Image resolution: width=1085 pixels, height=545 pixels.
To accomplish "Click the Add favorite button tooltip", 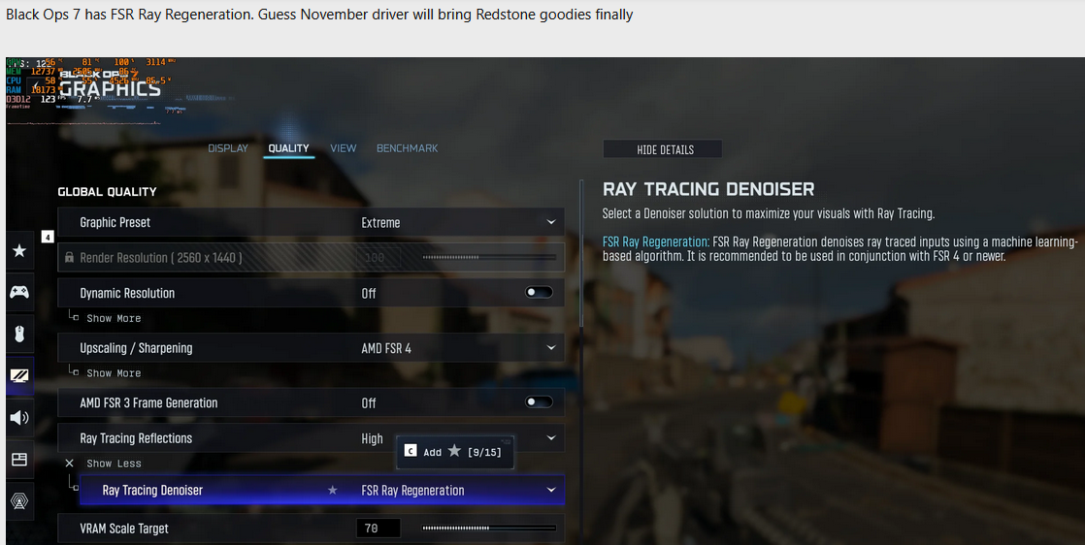I will pos(454,452).
